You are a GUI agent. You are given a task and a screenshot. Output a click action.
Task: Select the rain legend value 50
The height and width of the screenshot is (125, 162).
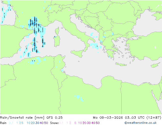[46, 123]
